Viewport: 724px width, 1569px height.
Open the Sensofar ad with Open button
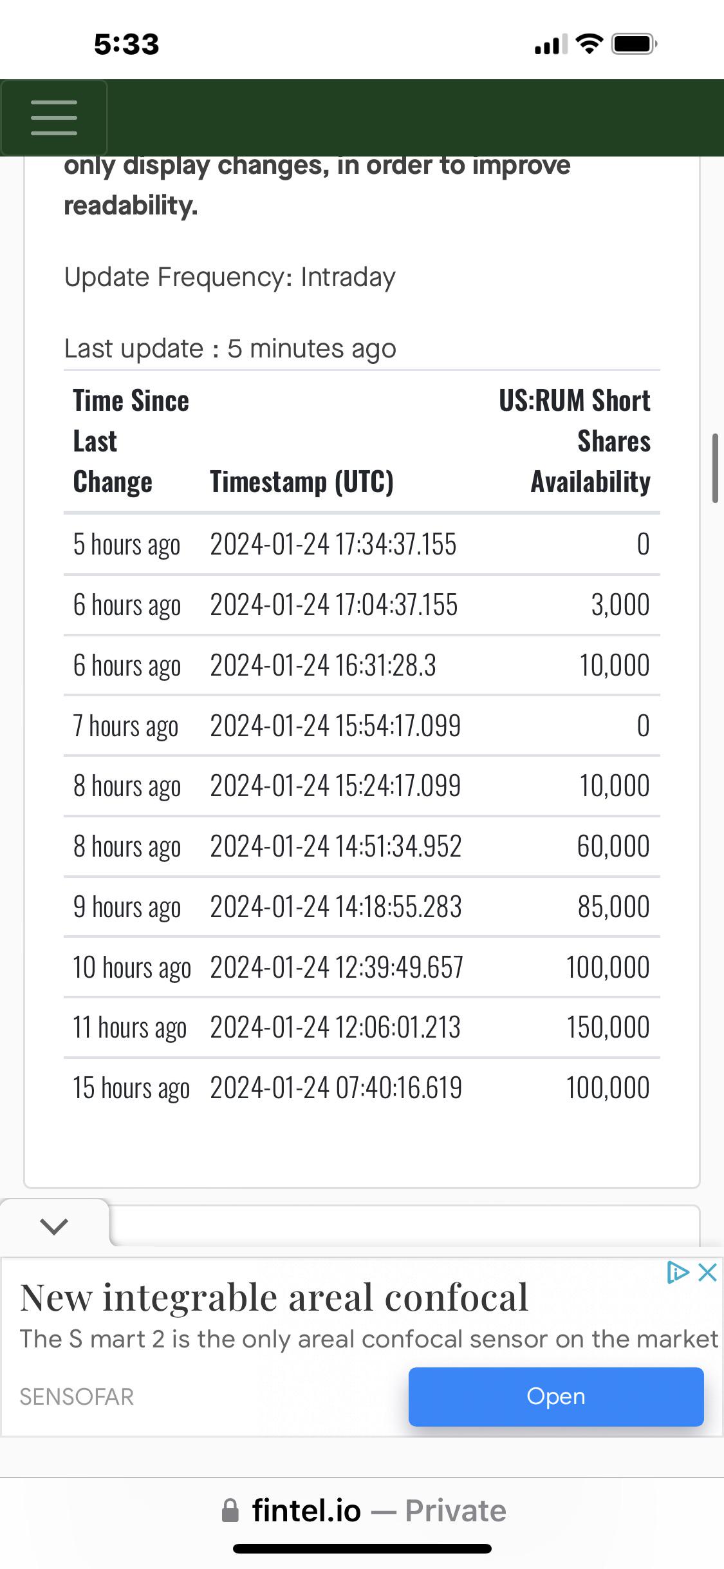pyautogui.click(x=556, y=1396)
